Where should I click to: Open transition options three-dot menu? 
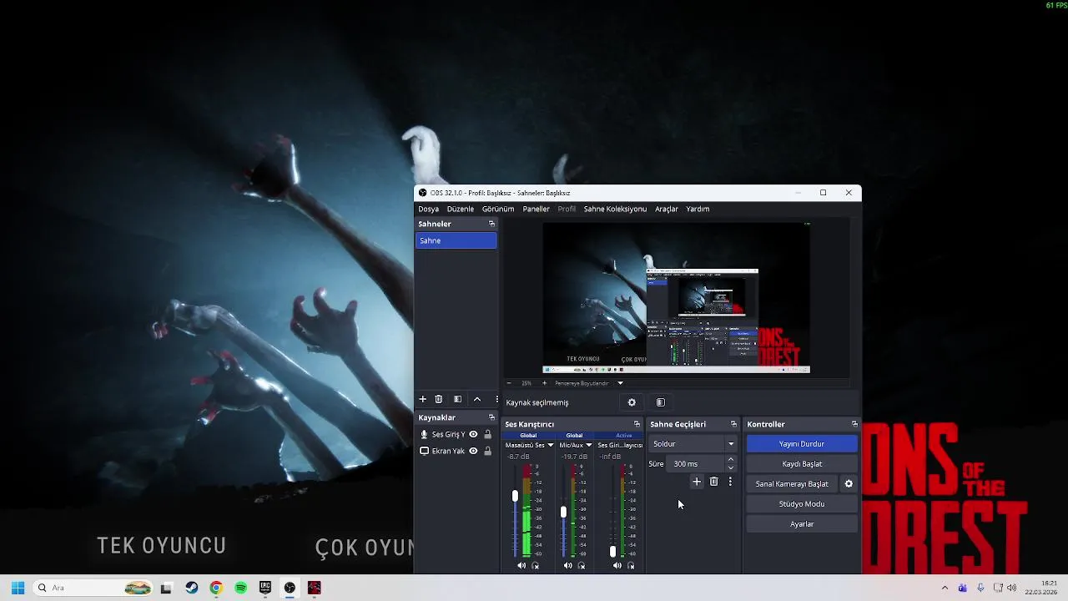point(730,482)
